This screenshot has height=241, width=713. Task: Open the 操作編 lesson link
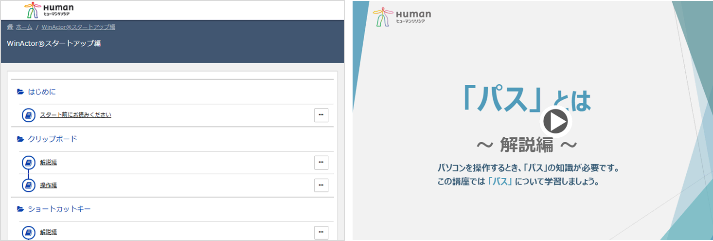[48, 185]
